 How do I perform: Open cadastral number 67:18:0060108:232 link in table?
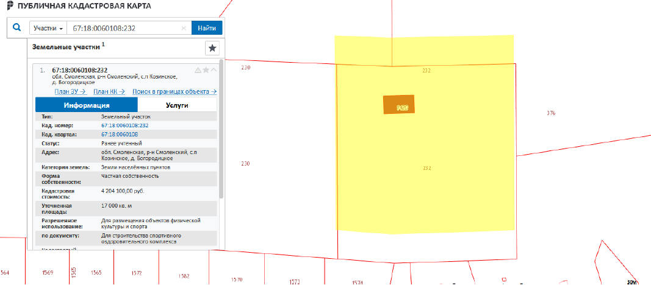(124, 125)
